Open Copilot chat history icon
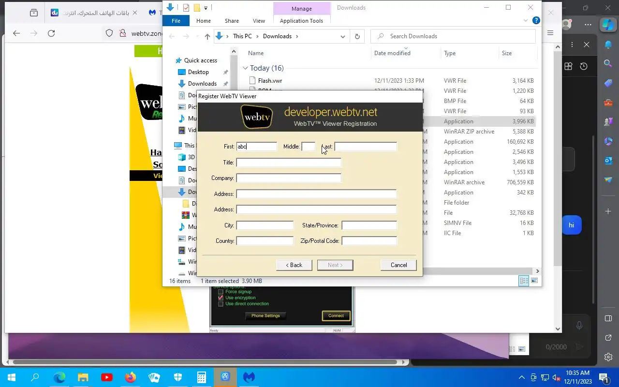619x387 pixels. tap(584, 66)
